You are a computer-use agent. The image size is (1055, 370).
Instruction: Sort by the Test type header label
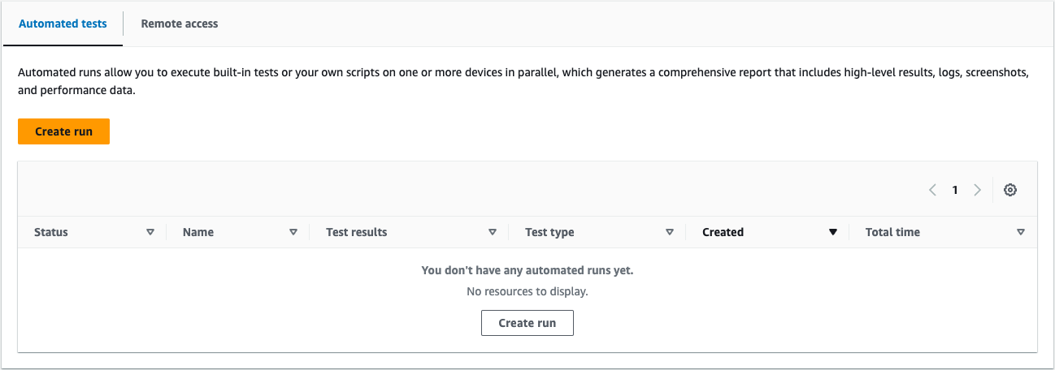(549, 232)
